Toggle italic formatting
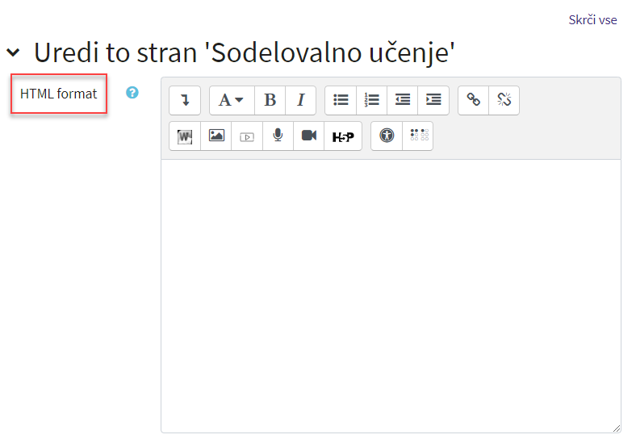This screenshot has height=443, width=636. [x=301, y=100]
